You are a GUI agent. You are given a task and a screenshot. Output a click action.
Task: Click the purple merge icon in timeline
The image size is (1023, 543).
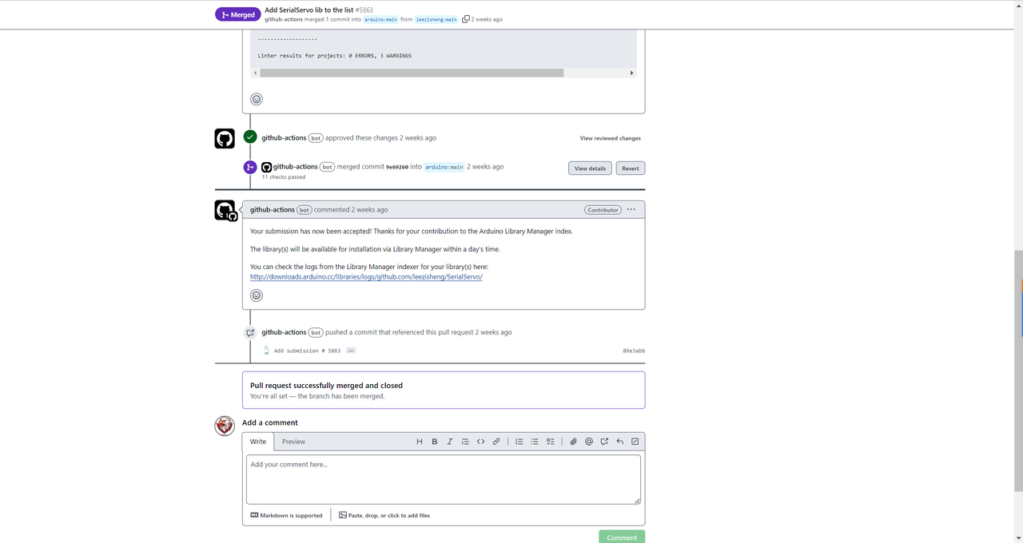click(250, 167)
